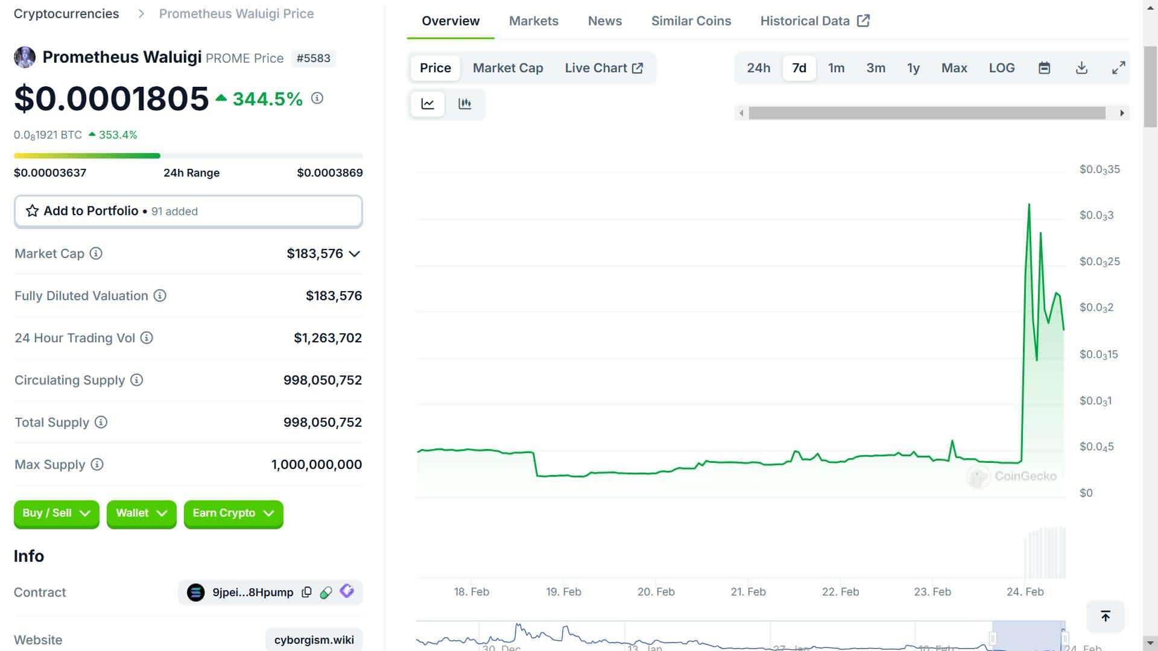The height and width of the screenshot is (651, 1158).
Task: Open the Markets tab
Action: [534, 21]
